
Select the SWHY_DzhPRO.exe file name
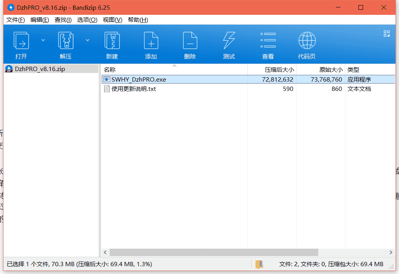pos(139,80)
